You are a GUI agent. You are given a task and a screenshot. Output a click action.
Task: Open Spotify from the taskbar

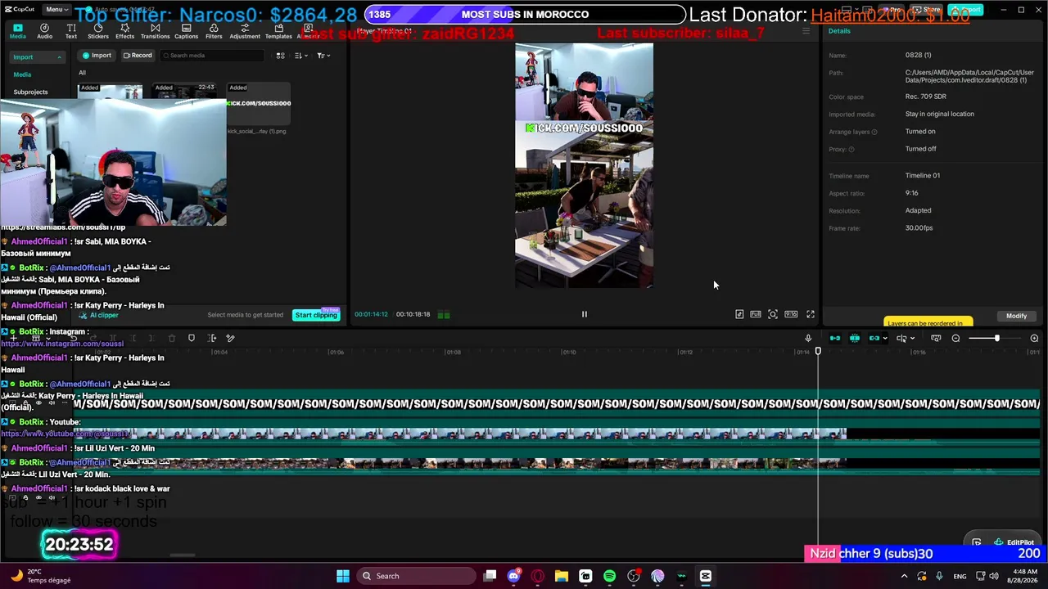609,576
